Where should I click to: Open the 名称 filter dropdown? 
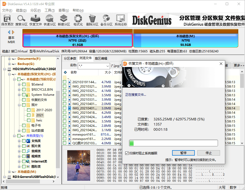tap(107, 66)
